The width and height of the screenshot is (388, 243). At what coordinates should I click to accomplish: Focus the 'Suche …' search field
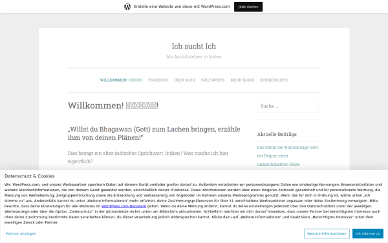288,106
